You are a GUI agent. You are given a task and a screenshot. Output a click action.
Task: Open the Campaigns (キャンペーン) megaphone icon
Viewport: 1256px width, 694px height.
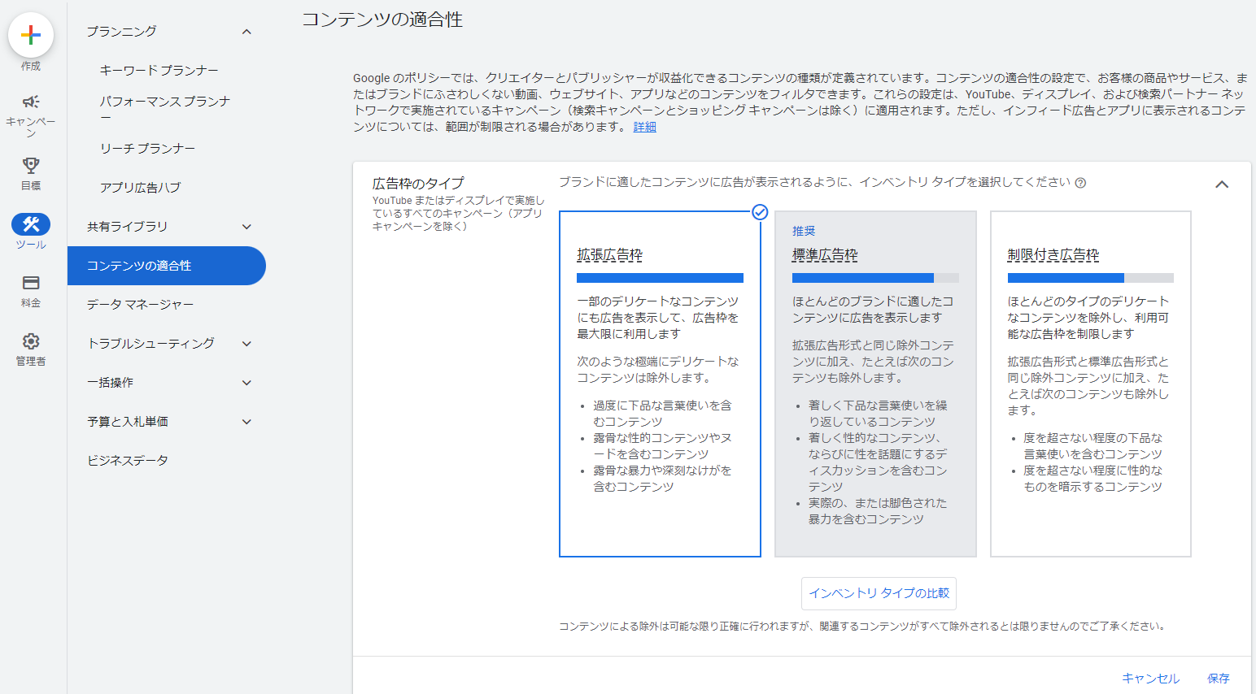31,102
